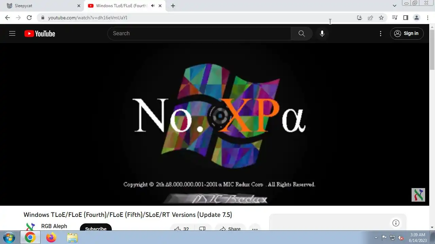Viewport: 435px width, 244px height.
Task: Click the vertical scrollbar thumb
Action: (432, 49)
